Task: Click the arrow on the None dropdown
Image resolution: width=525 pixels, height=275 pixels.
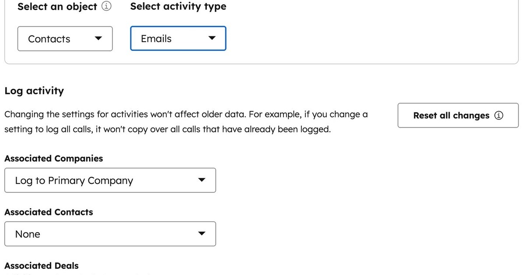Action: [x=201, y=234]
